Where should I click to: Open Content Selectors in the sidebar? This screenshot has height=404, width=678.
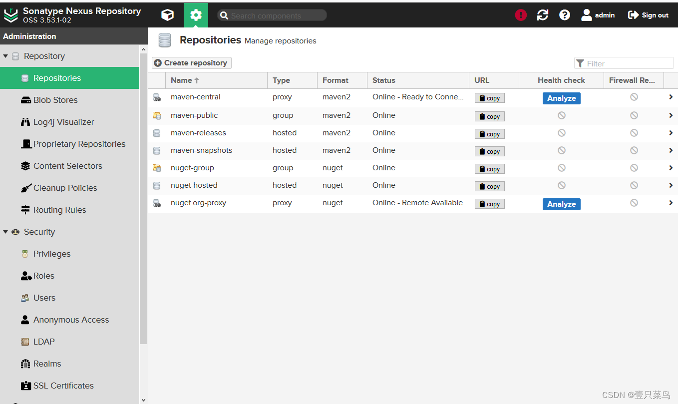pos(69,166)
